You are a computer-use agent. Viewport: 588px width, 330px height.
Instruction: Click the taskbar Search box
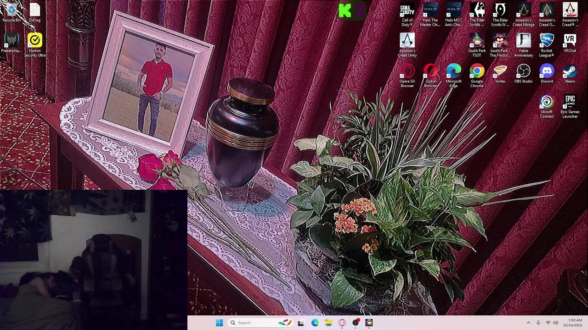(x=260, y=323)
